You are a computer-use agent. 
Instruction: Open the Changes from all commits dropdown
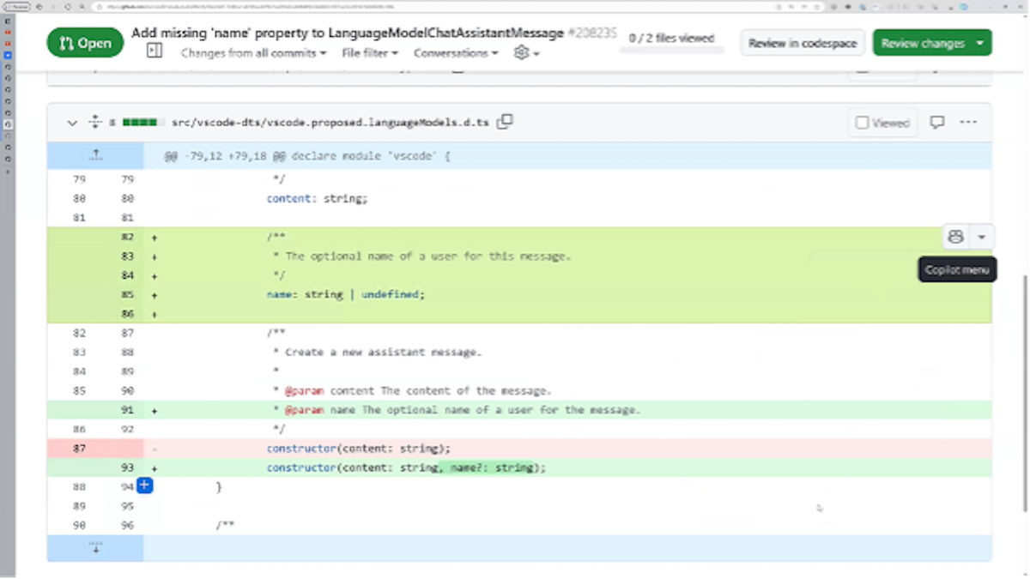click(253, 53)
